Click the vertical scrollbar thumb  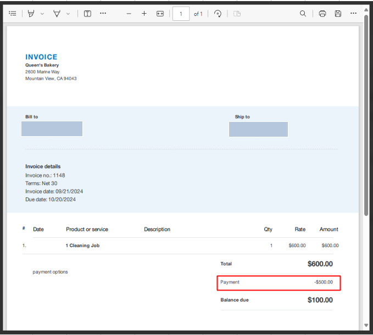coord(366,115)
